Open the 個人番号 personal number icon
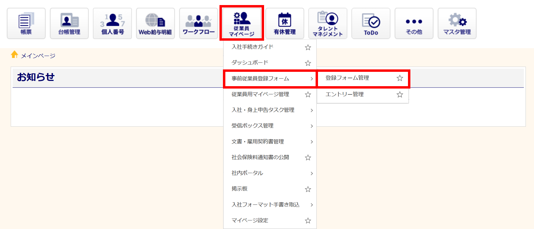Image resolution: width=534 pixels, height=229 pixels. 112,23
